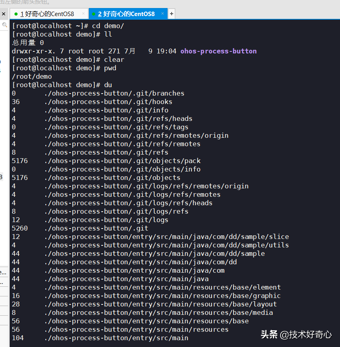Image resolution: width=340 pixels, height=347 pixels.
Task: Click the clear command in the terminal history
Action: [x=114, y=59]
